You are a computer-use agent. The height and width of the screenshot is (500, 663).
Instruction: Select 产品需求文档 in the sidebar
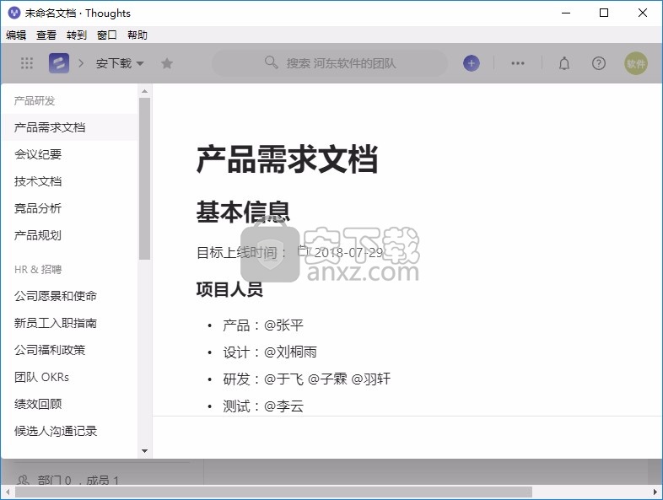point(70,127)
